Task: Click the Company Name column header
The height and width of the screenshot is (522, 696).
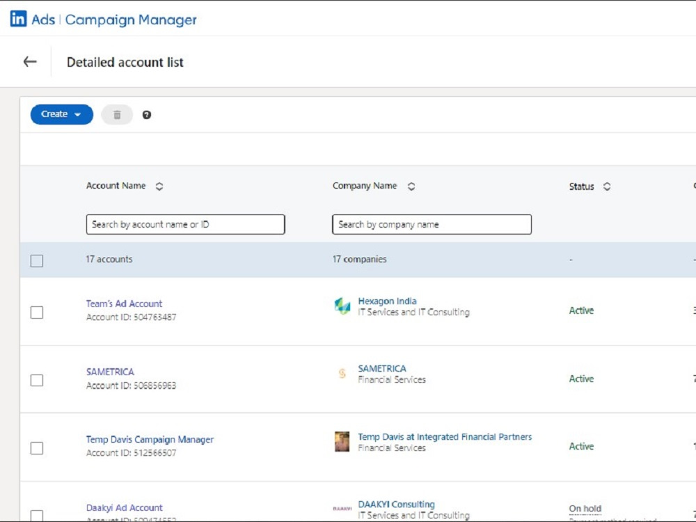Action: (365, 186)
